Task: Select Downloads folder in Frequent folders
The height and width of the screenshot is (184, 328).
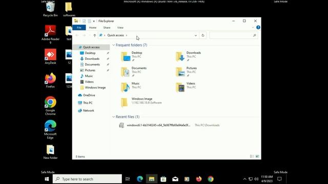Action: click(188, 56)
